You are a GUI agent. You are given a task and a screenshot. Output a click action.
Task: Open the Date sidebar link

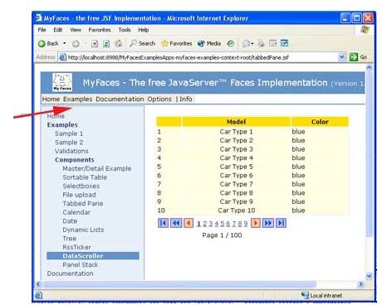pos(70,221)
